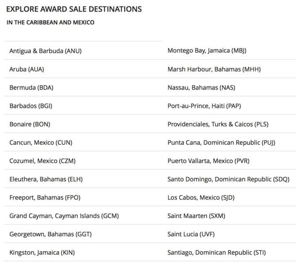Select Georgetown, Bahamas (GGT)
This screenshot has width=296, height=265.
[x=50, y=234]
